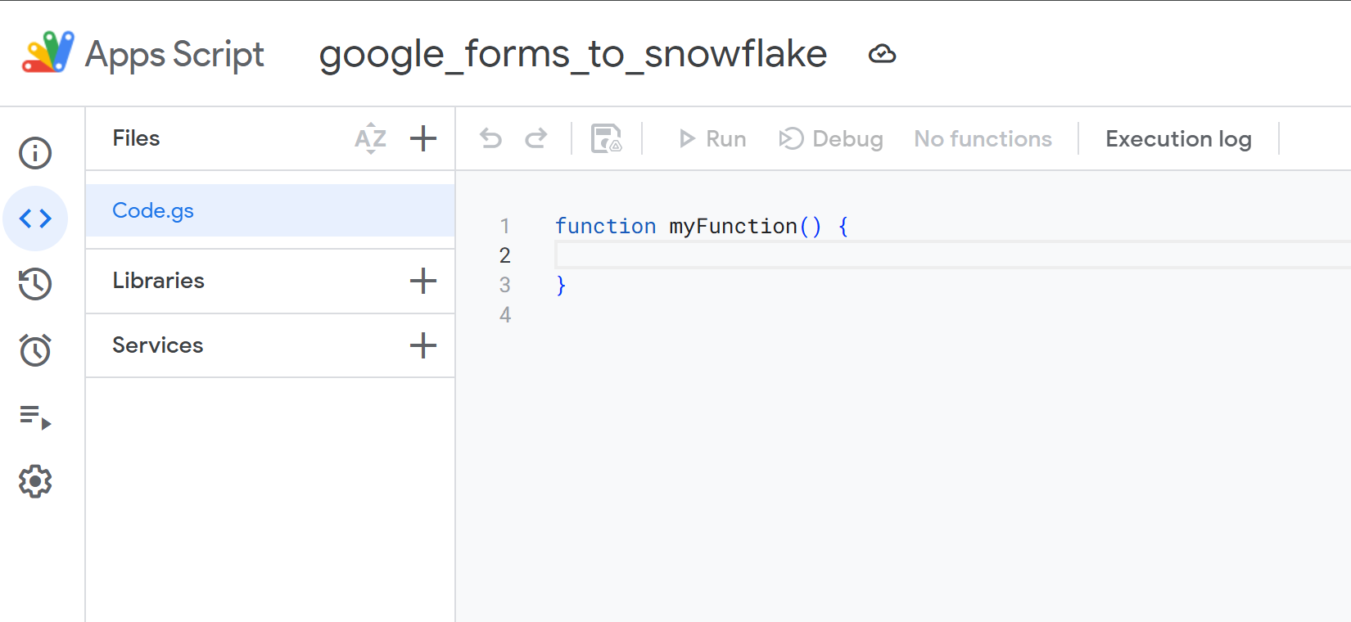Toggle the Execution log panel

coord(1178,139)
